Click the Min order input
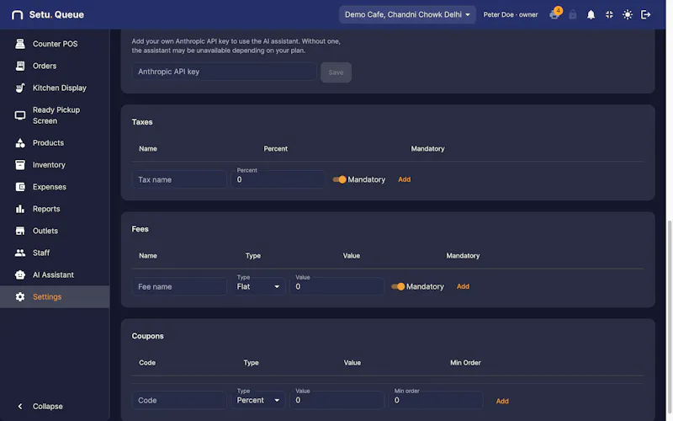 click(x=436, y=401)
